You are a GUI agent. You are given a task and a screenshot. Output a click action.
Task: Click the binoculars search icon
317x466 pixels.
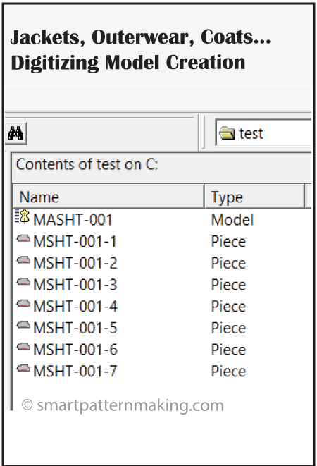(15, 133)
